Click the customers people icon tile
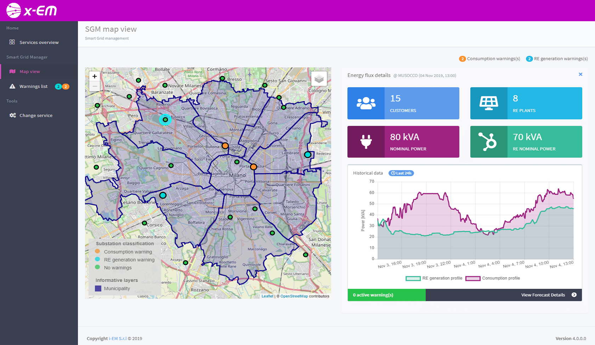Image resolution: width=595 pixels, height=345 pixels. [366, 103]
